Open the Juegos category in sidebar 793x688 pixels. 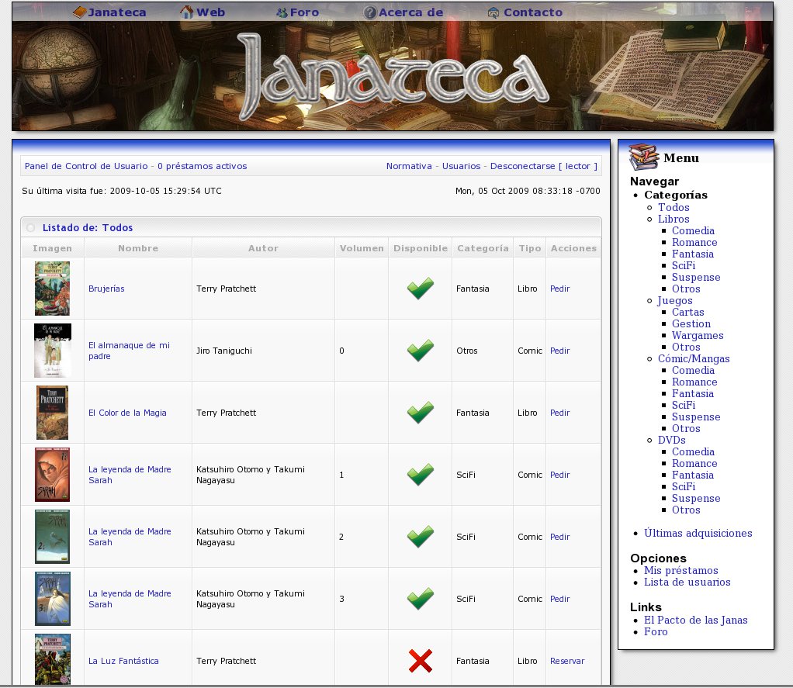pyautogui.click(x=674, y=300)
